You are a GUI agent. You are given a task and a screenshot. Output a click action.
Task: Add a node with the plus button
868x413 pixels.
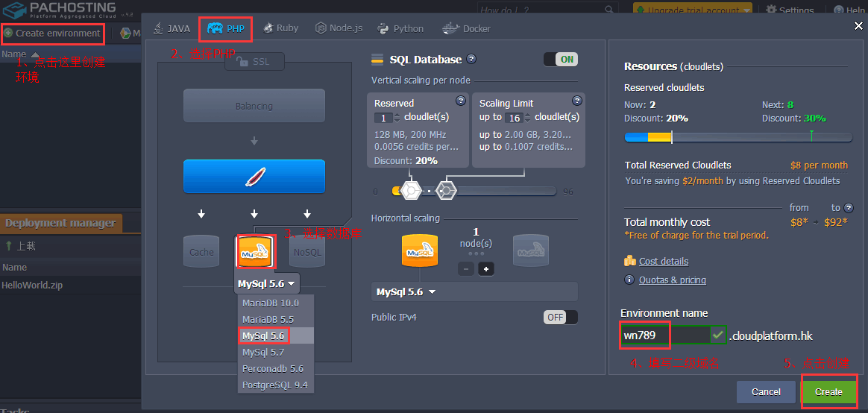pos(486,268)
